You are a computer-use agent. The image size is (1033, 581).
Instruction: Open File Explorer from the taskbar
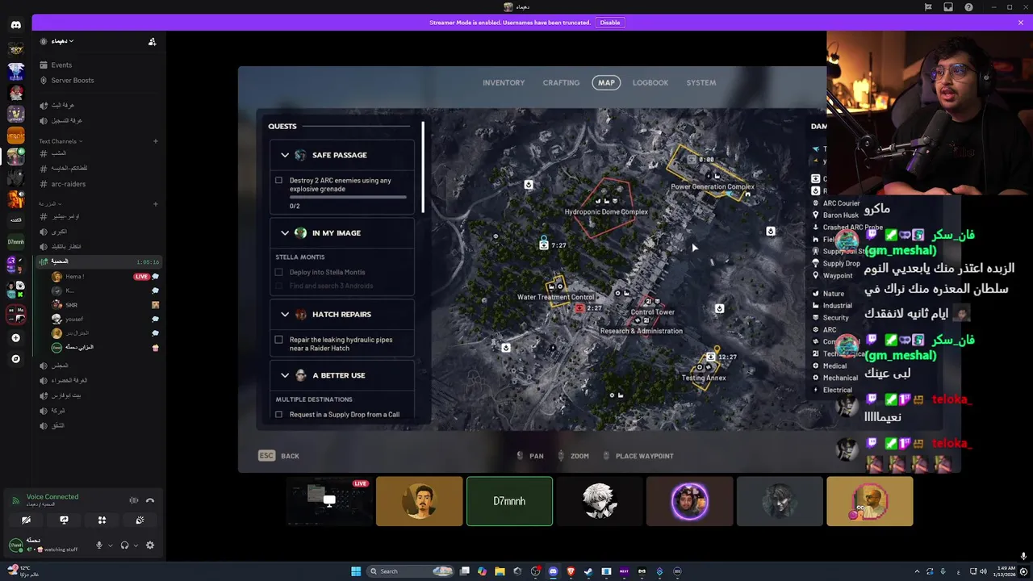click(x=500, y=571)
